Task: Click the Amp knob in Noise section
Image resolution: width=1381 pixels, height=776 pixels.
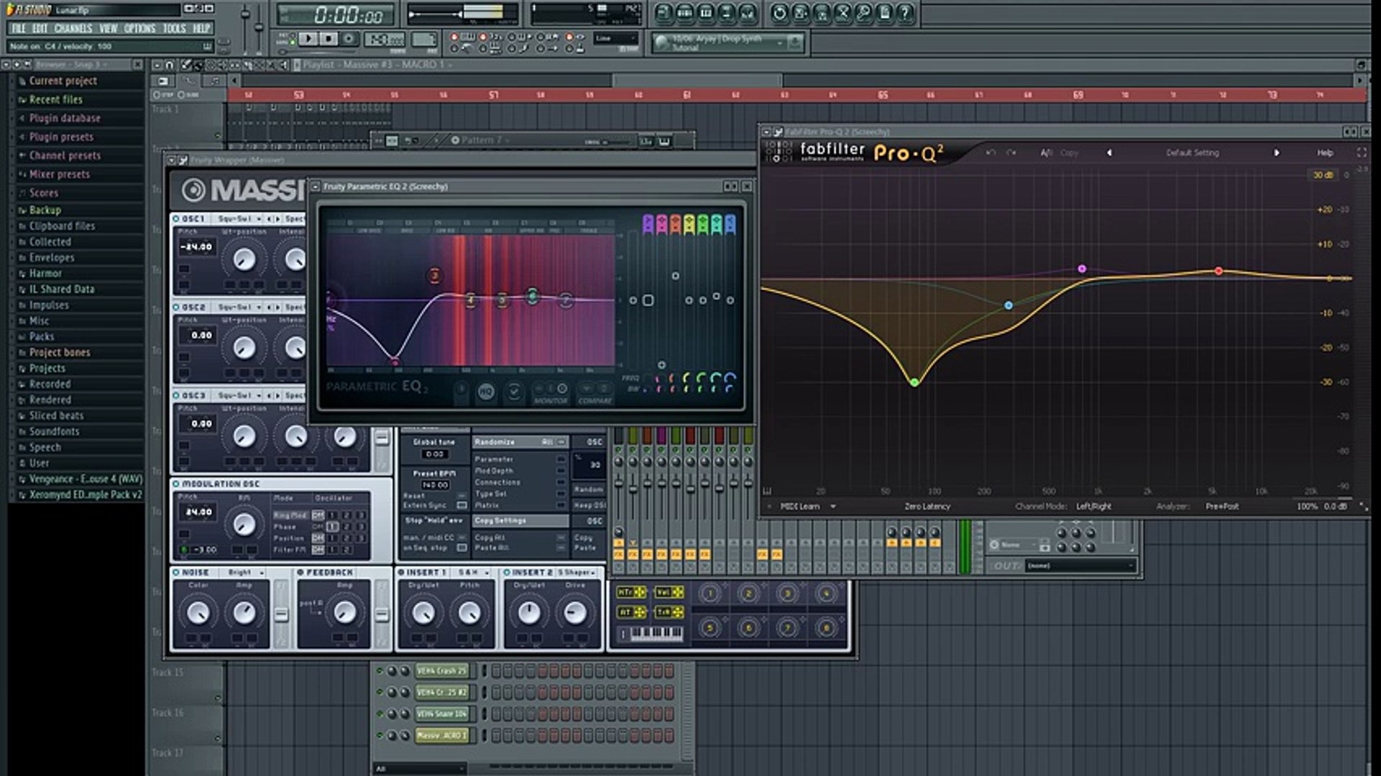Action: (244, 612)
